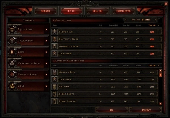170x118 pixels.
Task: Click the Blood Boots item icon
Action: tap(54, 94)
